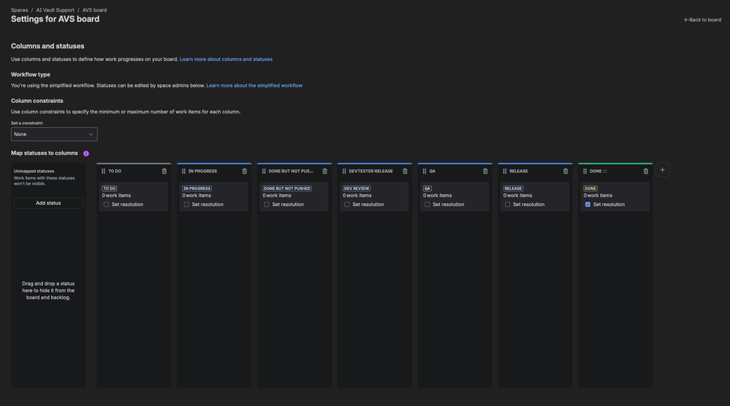Grab the TO DO column drag handle
Viewport: 730px width, 406px height.
pyautogui.click(x=103, y=171)
